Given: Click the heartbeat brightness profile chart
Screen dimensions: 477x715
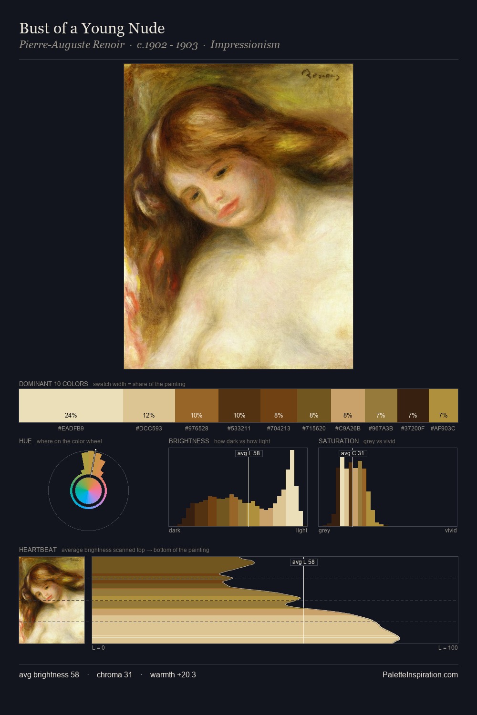Looking at the screenshot, I should click(275, 600).
